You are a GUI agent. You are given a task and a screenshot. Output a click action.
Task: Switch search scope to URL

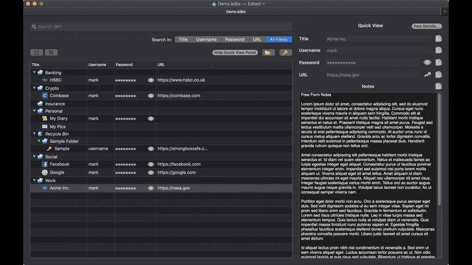[x=257, y=39]
